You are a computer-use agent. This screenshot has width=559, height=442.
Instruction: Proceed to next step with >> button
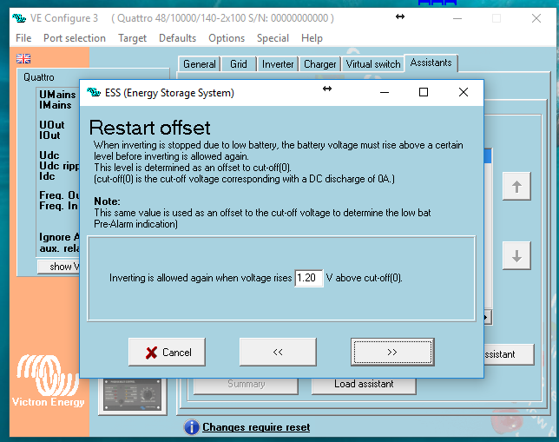coord(392,352)
